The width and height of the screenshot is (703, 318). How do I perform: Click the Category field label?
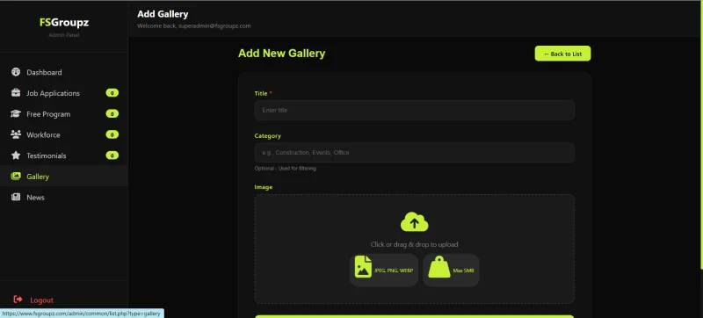pyautogui.click(x=268, y=135)
